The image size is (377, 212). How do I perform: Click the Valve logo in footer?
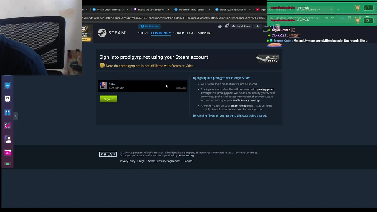(x=108, y=154)
